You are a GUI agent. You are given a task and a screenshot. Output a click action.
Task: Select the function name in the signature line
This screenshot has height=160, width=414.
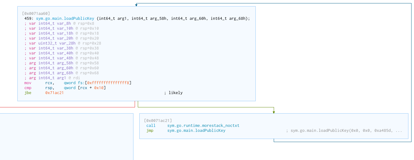tap(65, 19)
